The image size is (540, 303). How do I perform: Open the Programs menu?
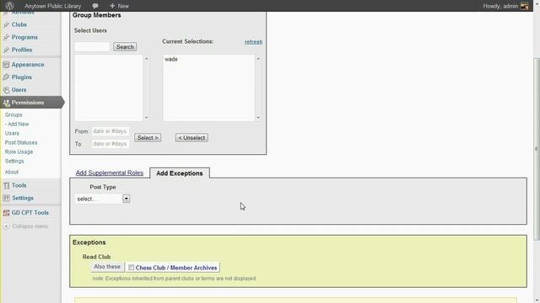click(24, 37)
